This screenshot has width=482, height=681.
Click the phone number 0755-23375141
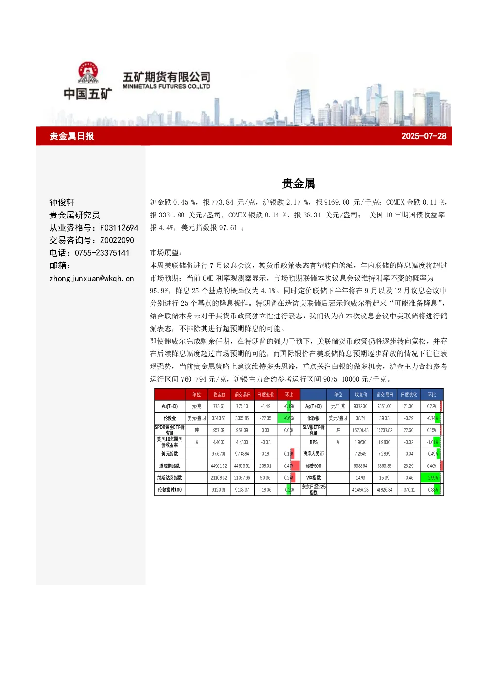click(102, 253)
